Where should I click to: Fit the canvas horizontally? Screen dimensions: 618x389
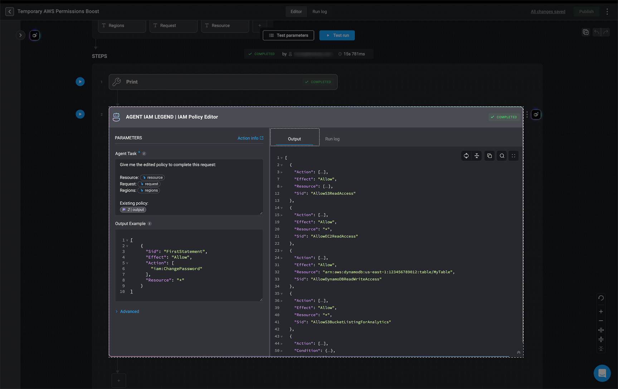point(601,330)
